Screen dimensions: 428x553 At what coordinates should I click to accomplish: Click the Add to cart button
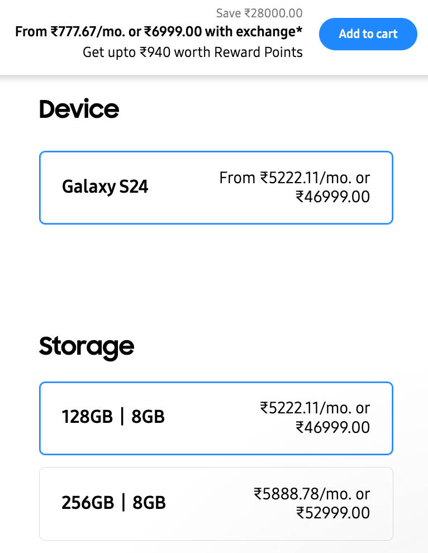(368, 34)
